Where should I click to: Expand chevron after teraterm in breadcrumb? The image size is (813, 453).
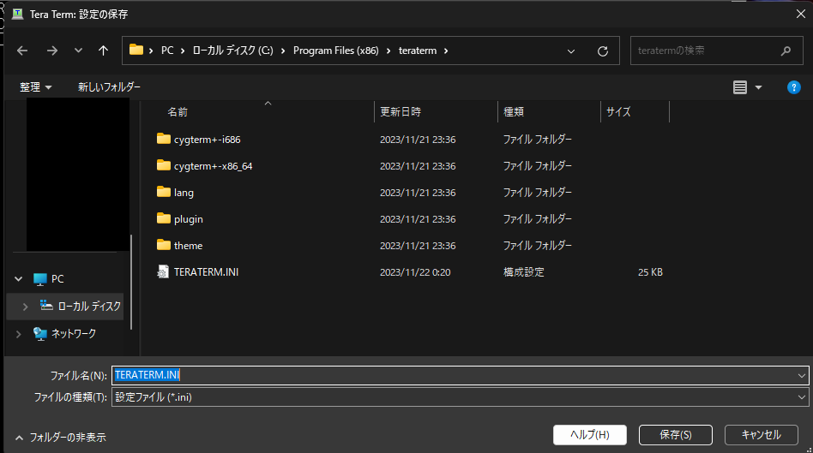pos(446,51)
